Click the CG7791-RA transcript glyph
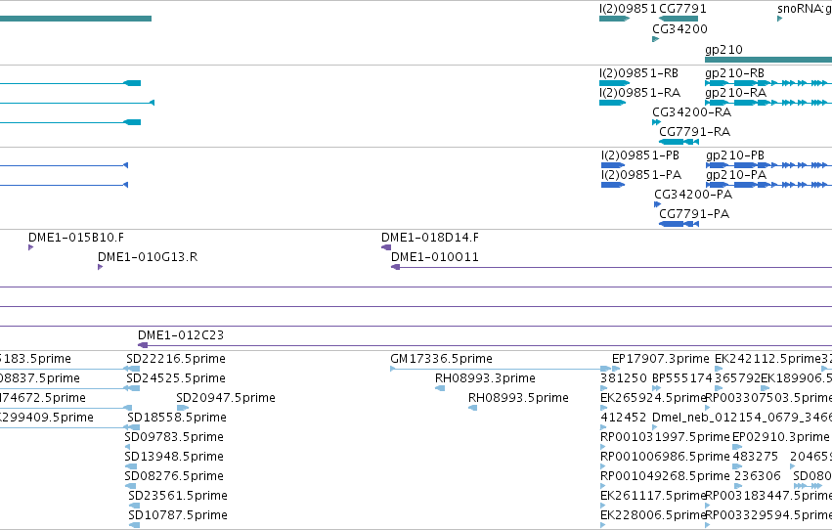The width and height of the screenshot is (832, 530). coord(679,142)
